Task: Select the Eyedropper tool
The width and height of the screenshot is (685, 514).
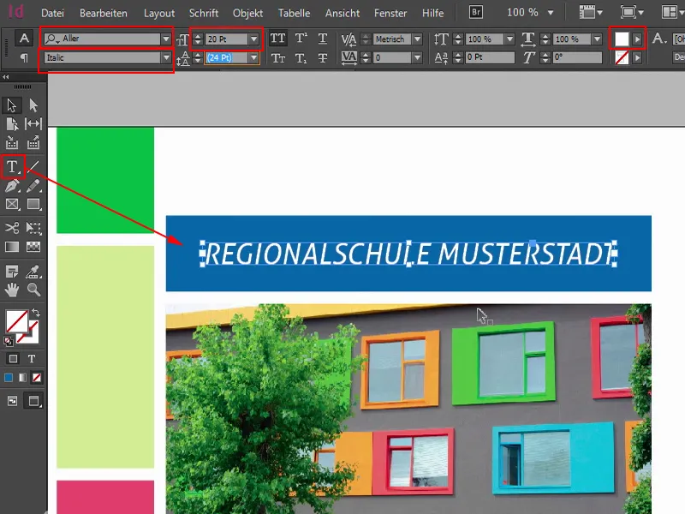Action: (x=33, y=272)
